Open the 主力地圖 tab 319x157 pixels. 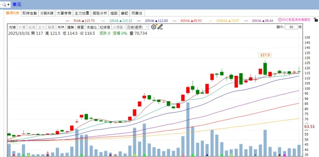tap(82, 13)
